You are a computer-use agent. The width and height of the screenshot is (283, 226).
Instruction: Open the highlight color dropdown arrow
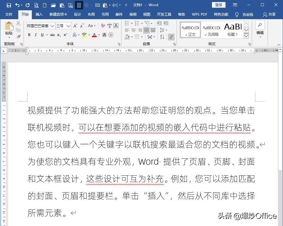(x=89, y=35)
